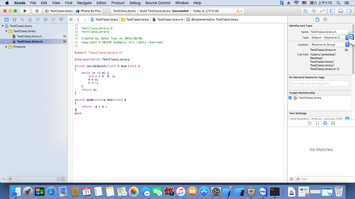Screen dimensions: 355x199
Task: Show the Code Snippet library
Action: click(317, 123)
